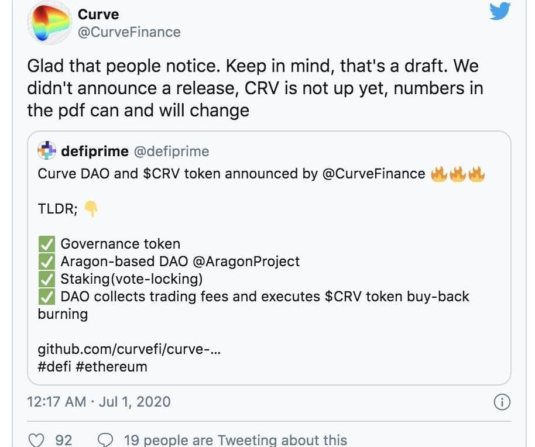
Task: Click the checkmark beside Governance token
Action: (46, 244)
